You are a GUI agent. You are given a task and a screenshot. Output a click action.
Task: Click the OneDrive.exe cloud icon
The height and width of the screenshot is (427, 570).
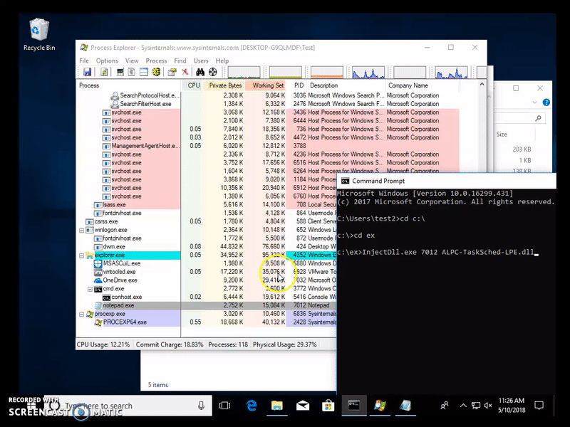pos(98,280)
